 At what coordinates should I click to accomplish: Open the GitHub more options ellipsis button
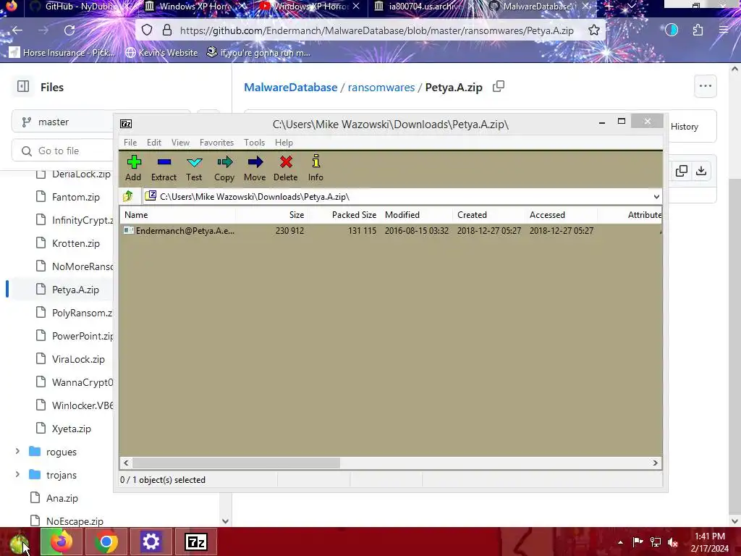coord(705,86)
